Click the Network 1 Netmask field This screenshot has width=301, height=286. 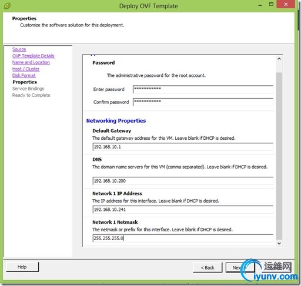point(183,238)
